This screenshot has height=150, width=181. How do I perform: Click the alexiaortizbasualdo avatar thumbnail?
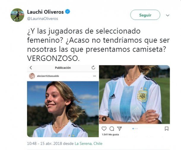click(32, 76)
